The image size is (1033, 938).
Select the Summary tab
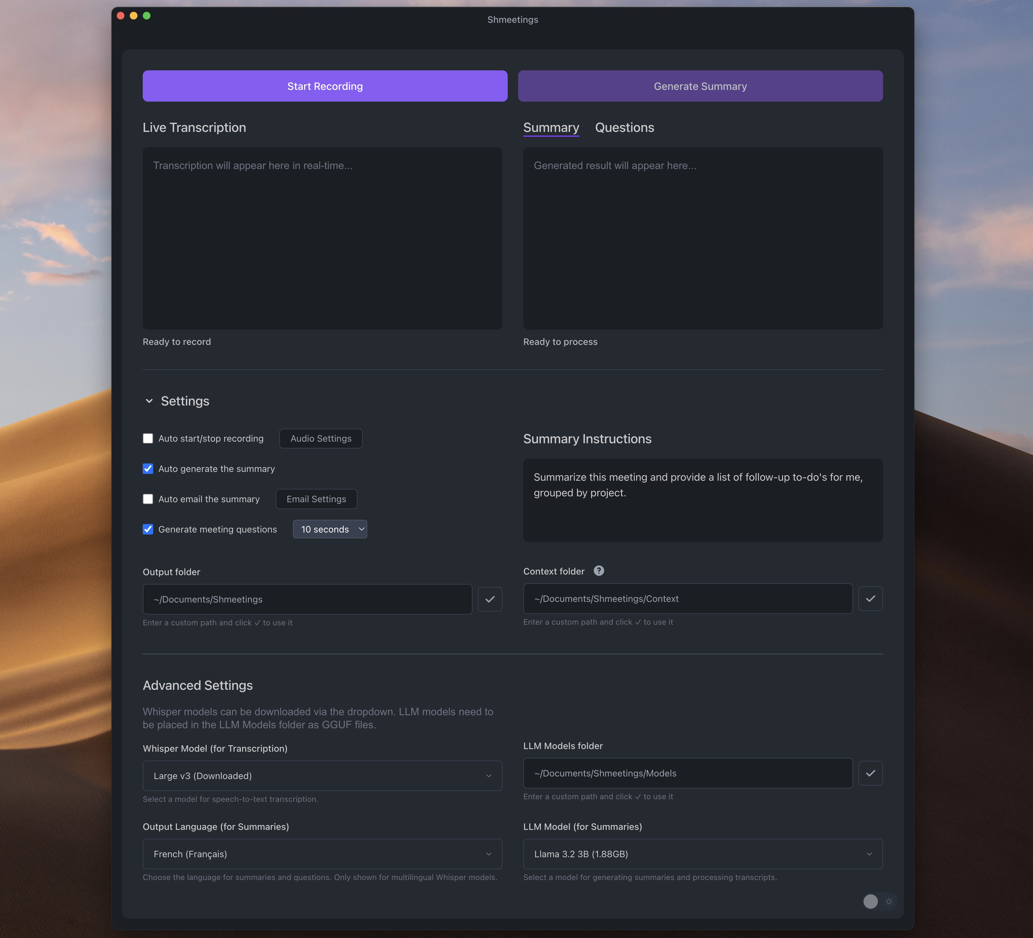(x=551, y=127)
